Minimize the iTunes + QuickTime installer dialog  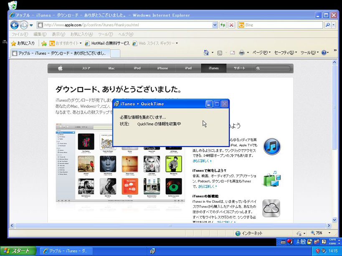(209, 104)
